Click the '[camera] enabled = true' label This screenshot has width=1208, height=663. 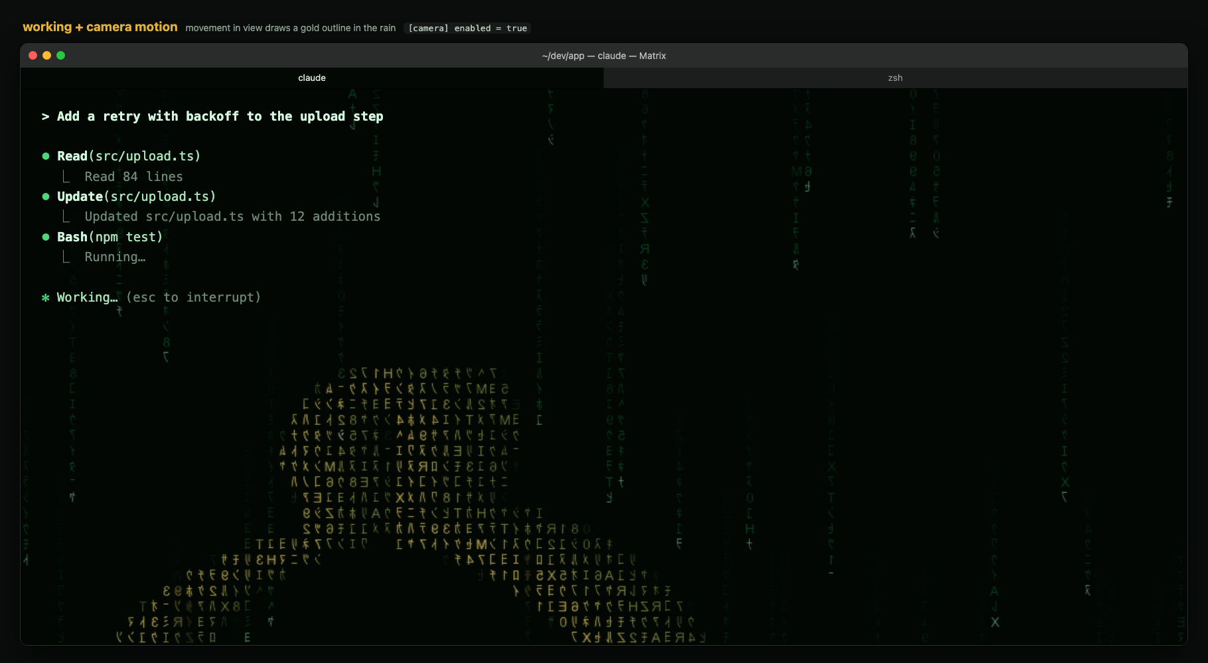(x=467, y=28)
